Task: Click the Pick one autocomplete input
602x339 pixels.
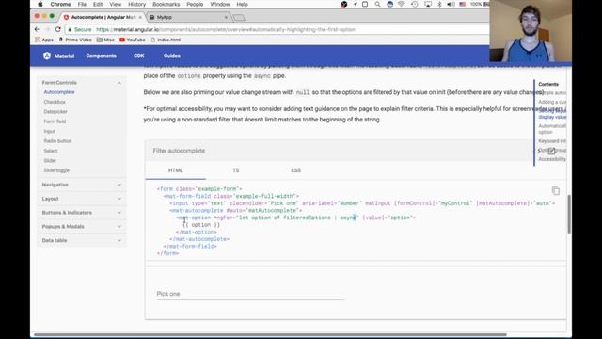Action: [x=250, y=294]
